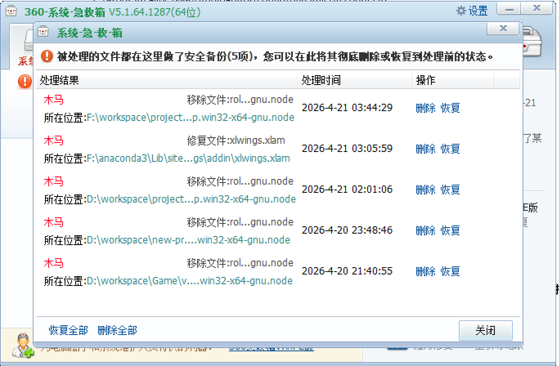The height and width of the screenshot is (366, 559).
Task: Select the timestamp 2026-4-20 21:40:55
Action: click(347, 271)
